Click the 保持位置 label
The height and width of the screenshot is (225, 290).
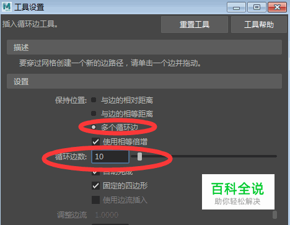pos(71,100)
